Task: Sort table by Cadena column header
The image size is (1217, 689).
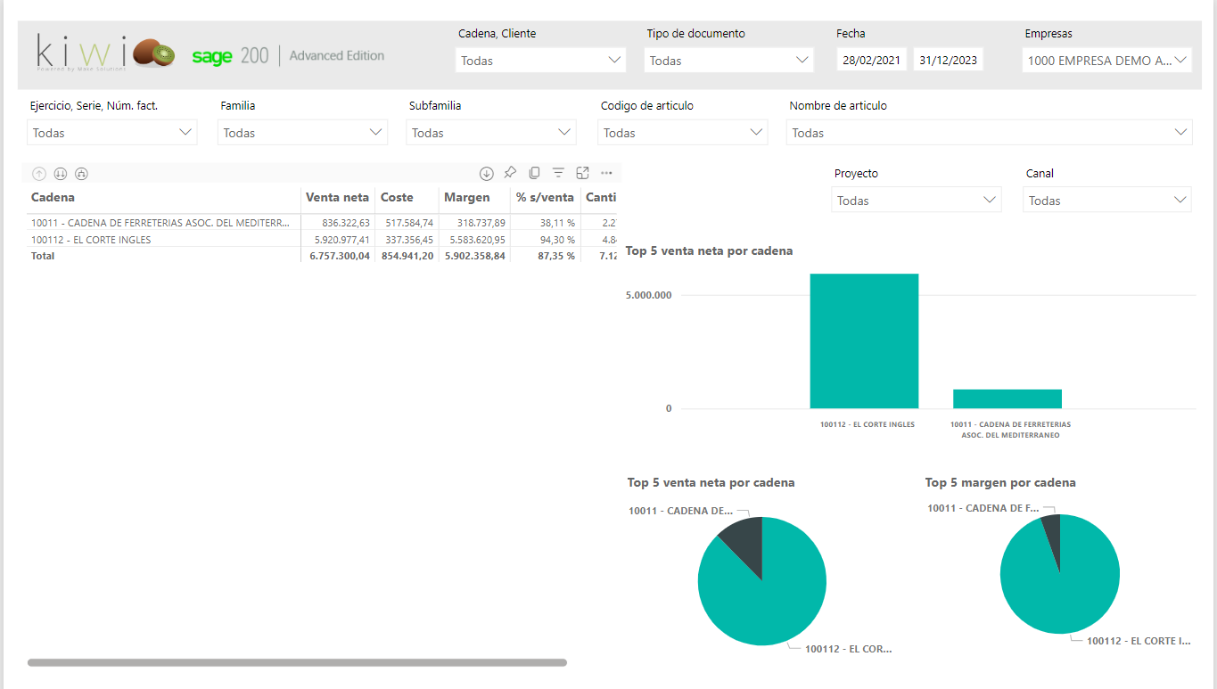Action: point(53,198)
